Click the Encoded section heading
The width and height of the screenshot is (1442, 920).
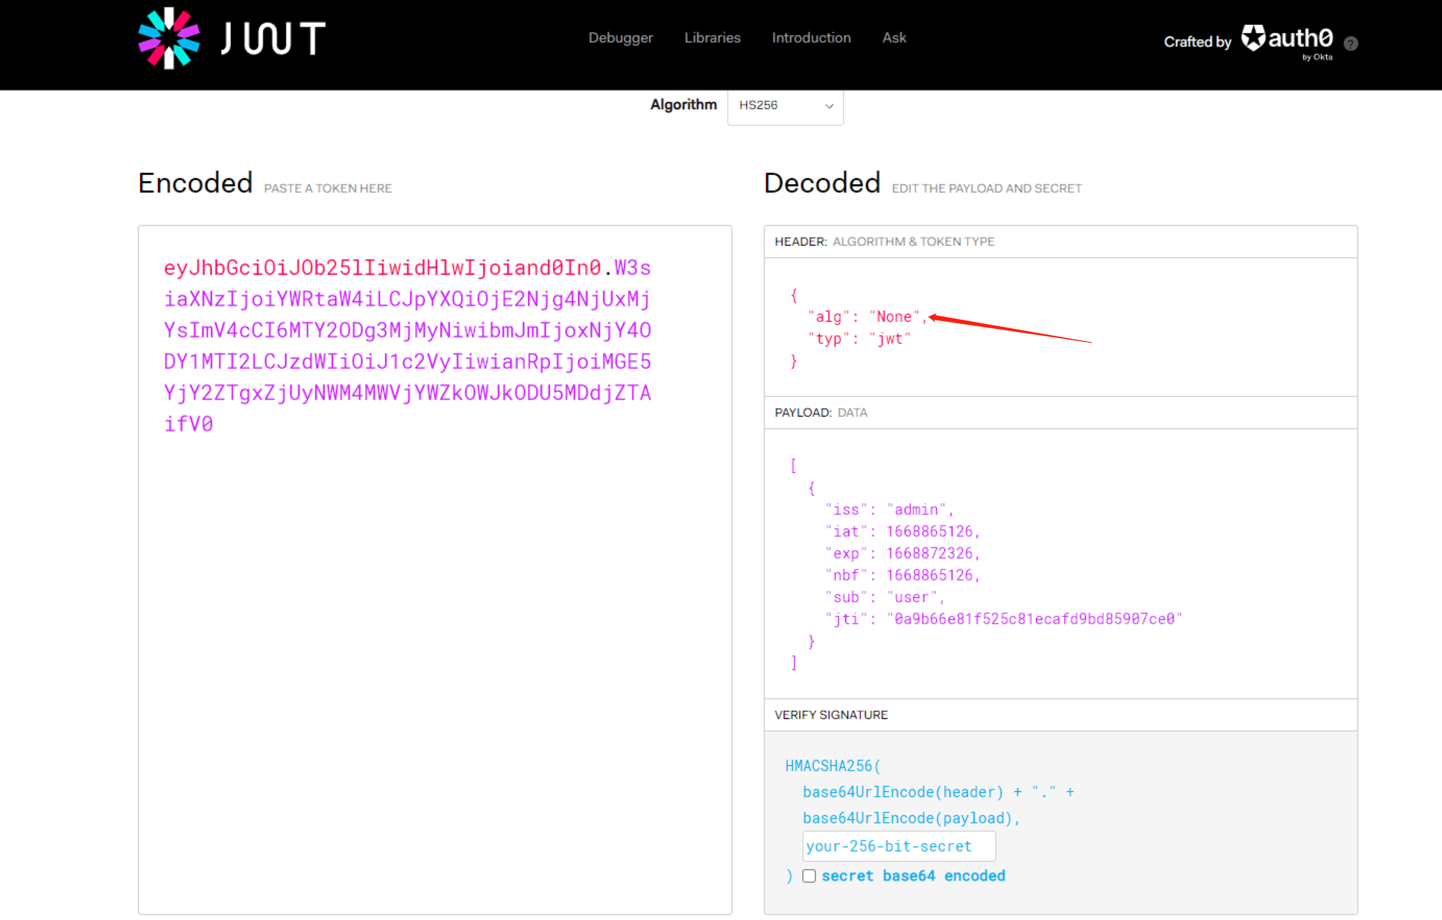coord(195,183)
